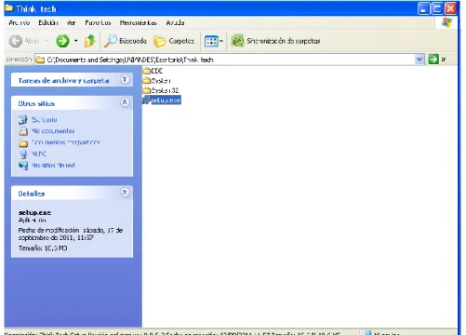The width and height of the screenshot is (466, 335).
Task: Click into the address path field
Action: [225, 60]
